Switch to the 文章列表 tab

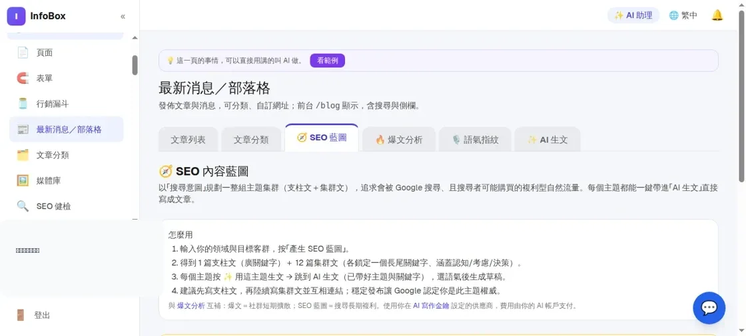188,140
